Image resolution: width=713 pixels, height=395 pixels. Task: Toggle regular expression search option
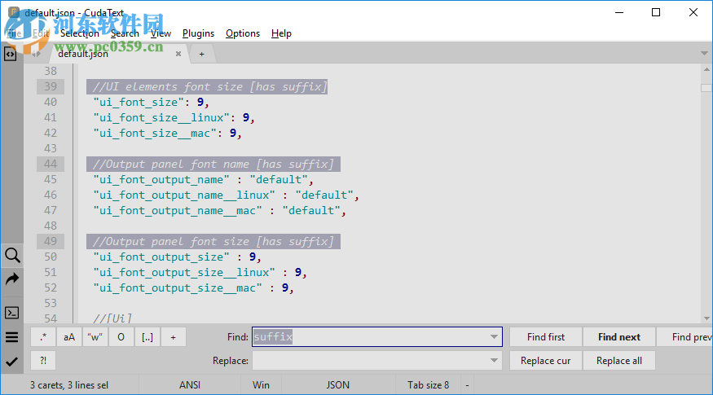43,337
